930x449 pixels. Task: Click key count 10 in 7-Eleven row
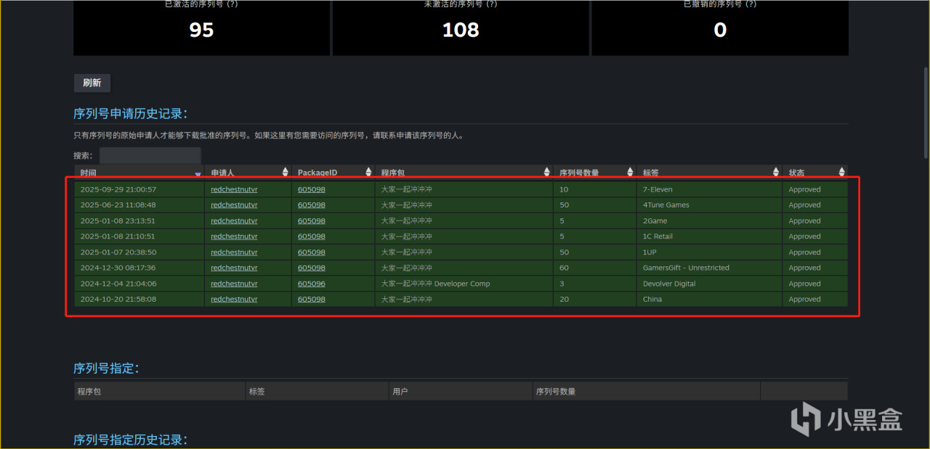point(564,189)
